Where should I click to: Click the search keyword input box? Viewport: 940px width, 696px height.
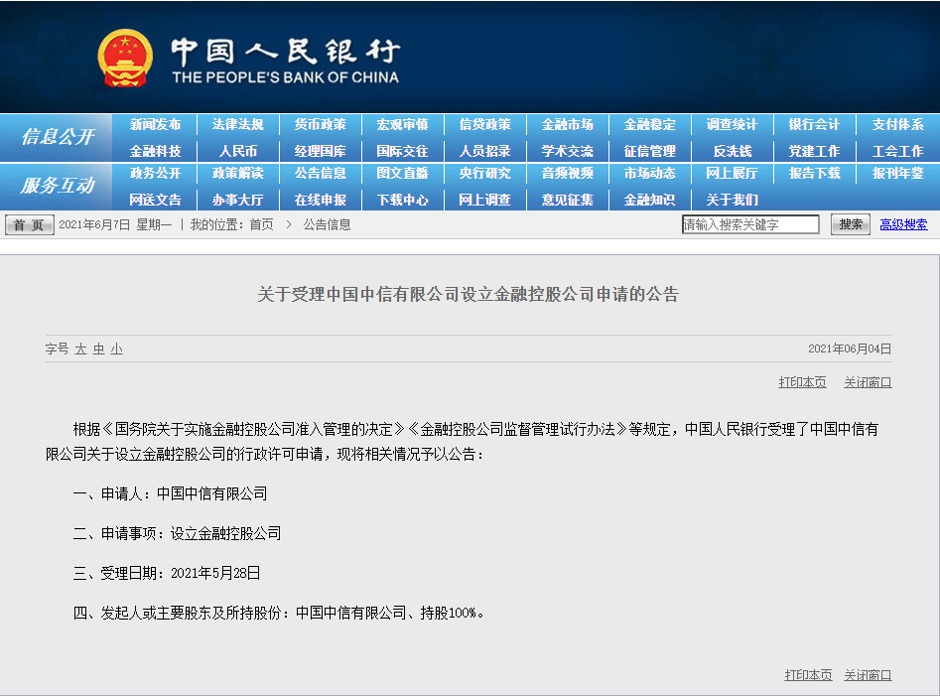751,224
